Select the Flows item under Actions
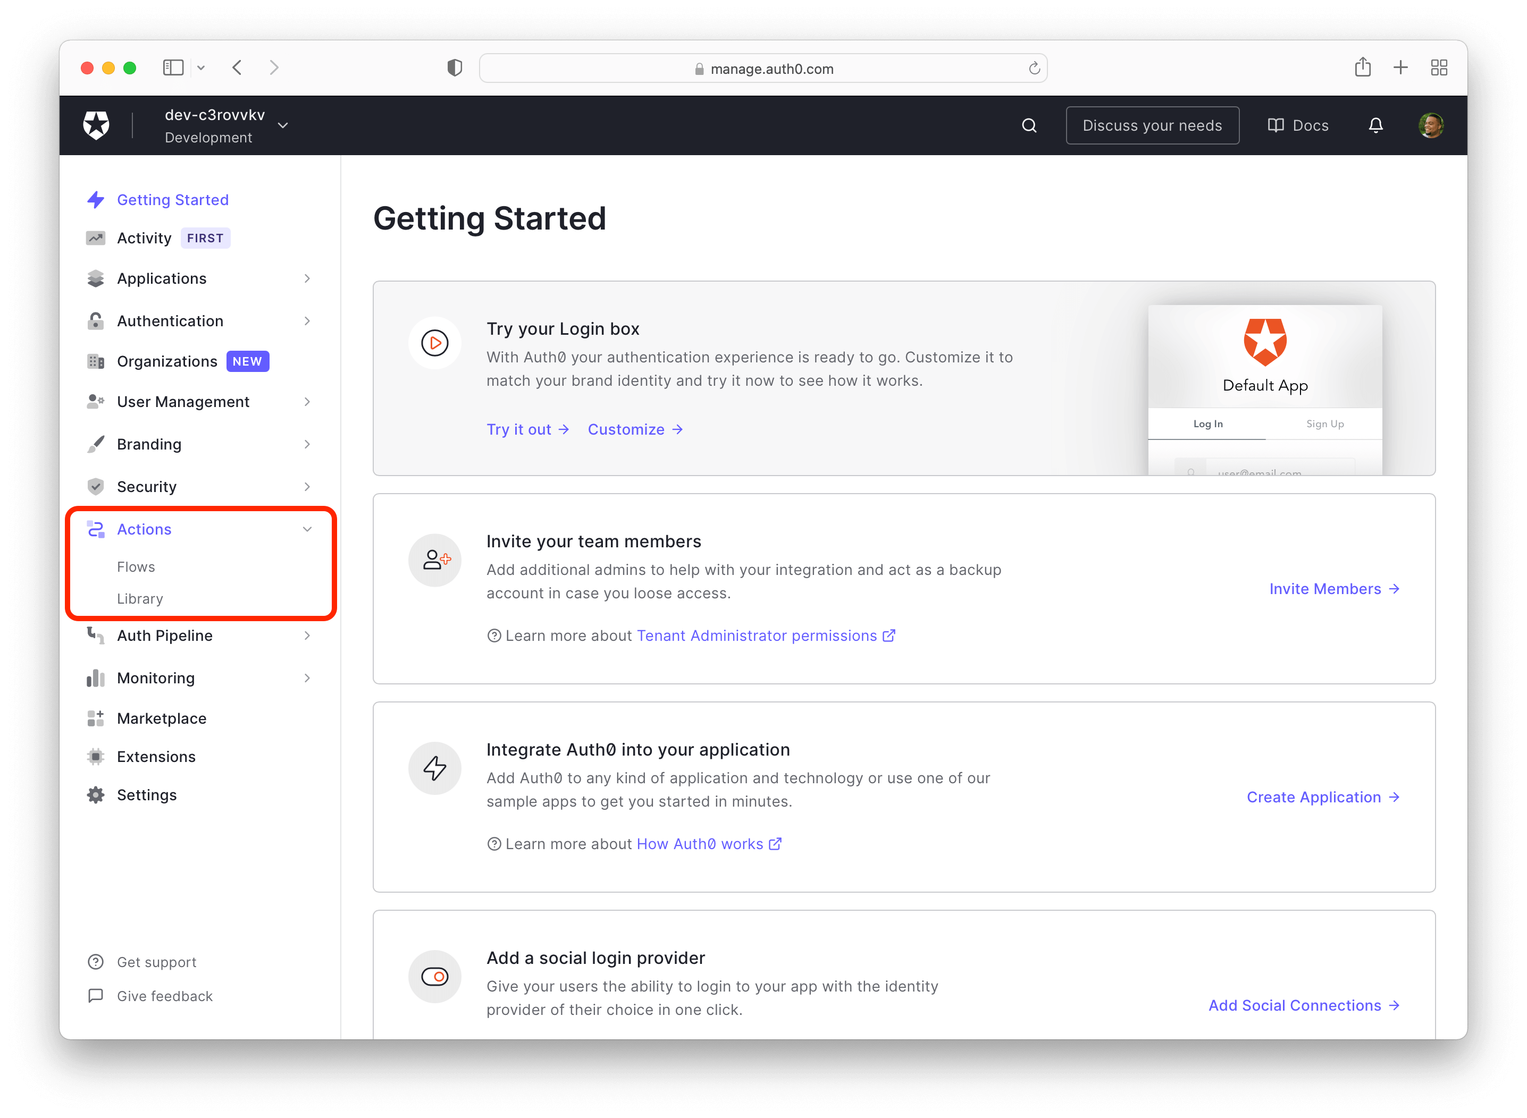Screen dimensions: 1527x1118 (x=135, y=566)
